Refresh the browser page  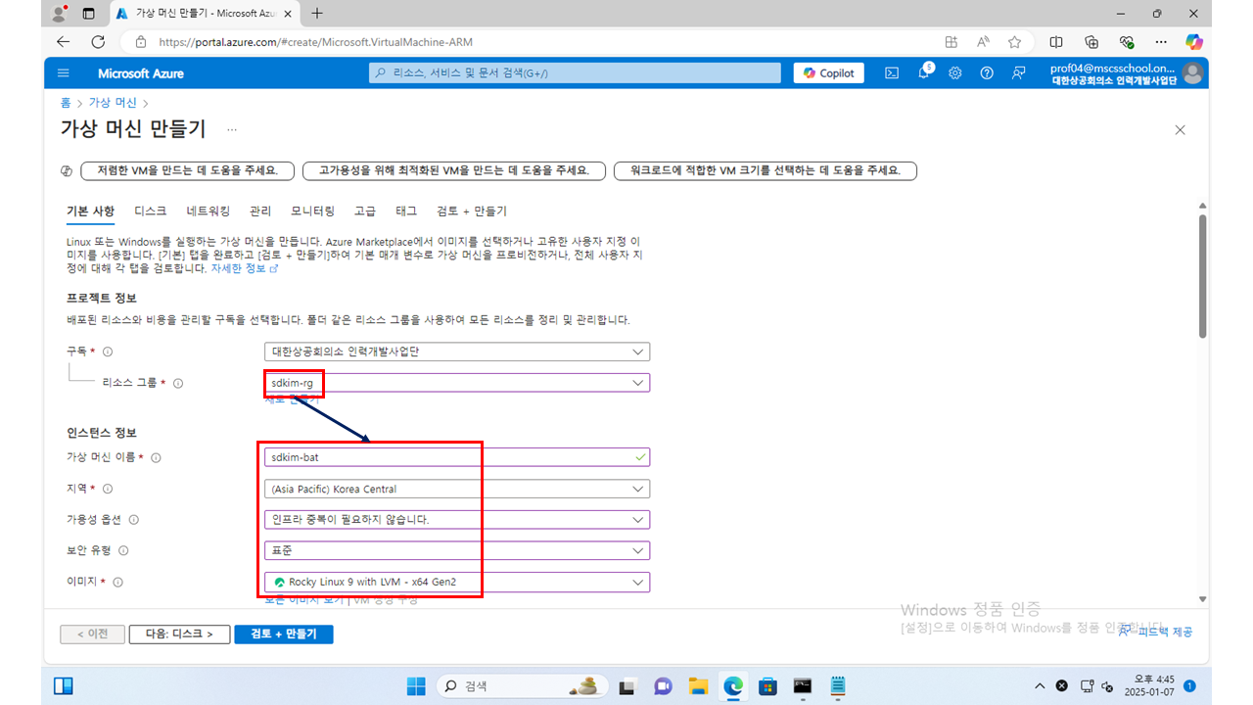pyautogui.click(x=98, y=42)
